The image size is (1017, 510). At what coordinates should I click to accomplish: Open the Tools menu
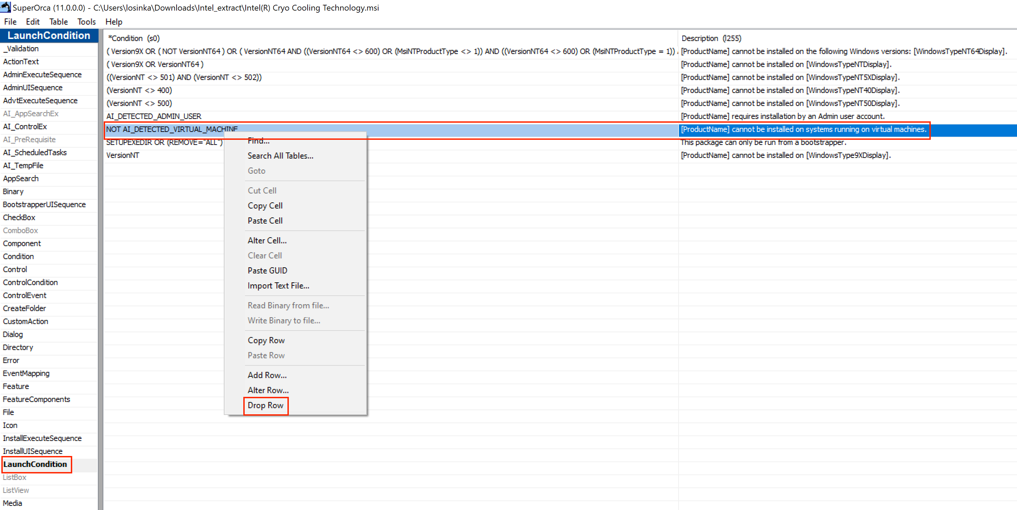click(x=87, y=22)
